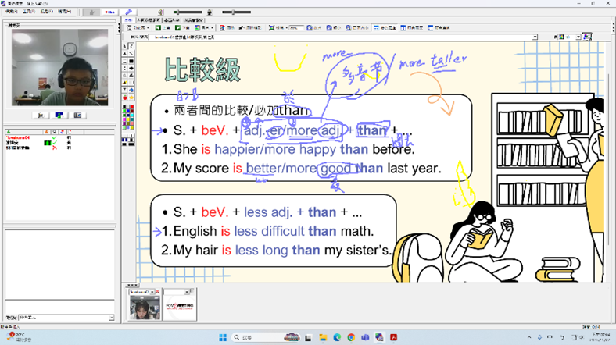Screen dimensions: 616x345
Task: Select the pointer arrow drawing tool
Action: (126, 44)
